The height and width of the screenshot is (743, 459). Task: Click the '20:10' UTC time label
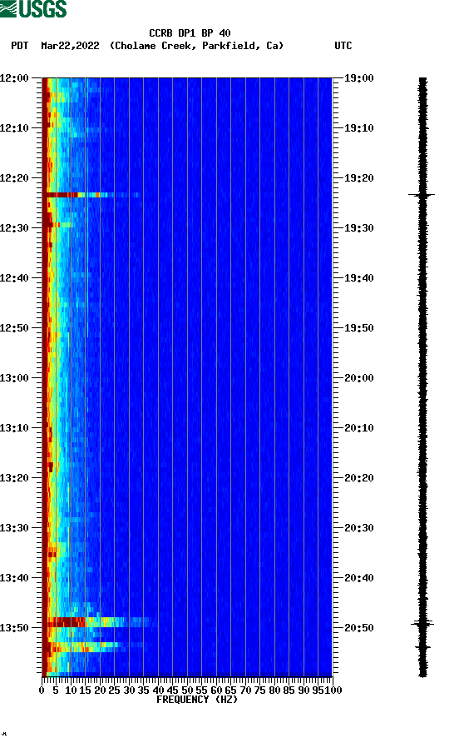click(358, 428)
